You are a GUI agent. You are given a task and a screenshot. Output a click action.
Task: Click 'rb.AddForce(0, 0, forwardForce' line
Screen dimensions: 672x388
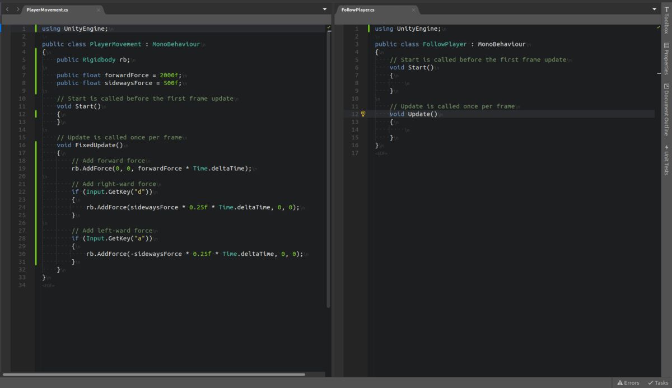(162, 169)
